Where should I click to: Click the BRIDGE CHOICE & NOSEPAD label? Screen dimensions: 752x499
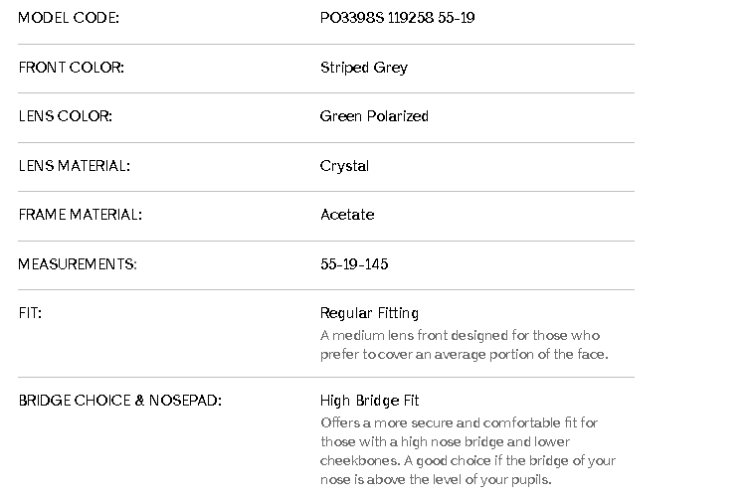point(119,401)
